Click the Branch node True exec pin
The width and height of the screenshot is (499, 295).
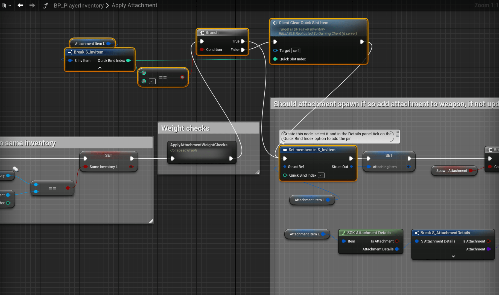tap(243, 41)
